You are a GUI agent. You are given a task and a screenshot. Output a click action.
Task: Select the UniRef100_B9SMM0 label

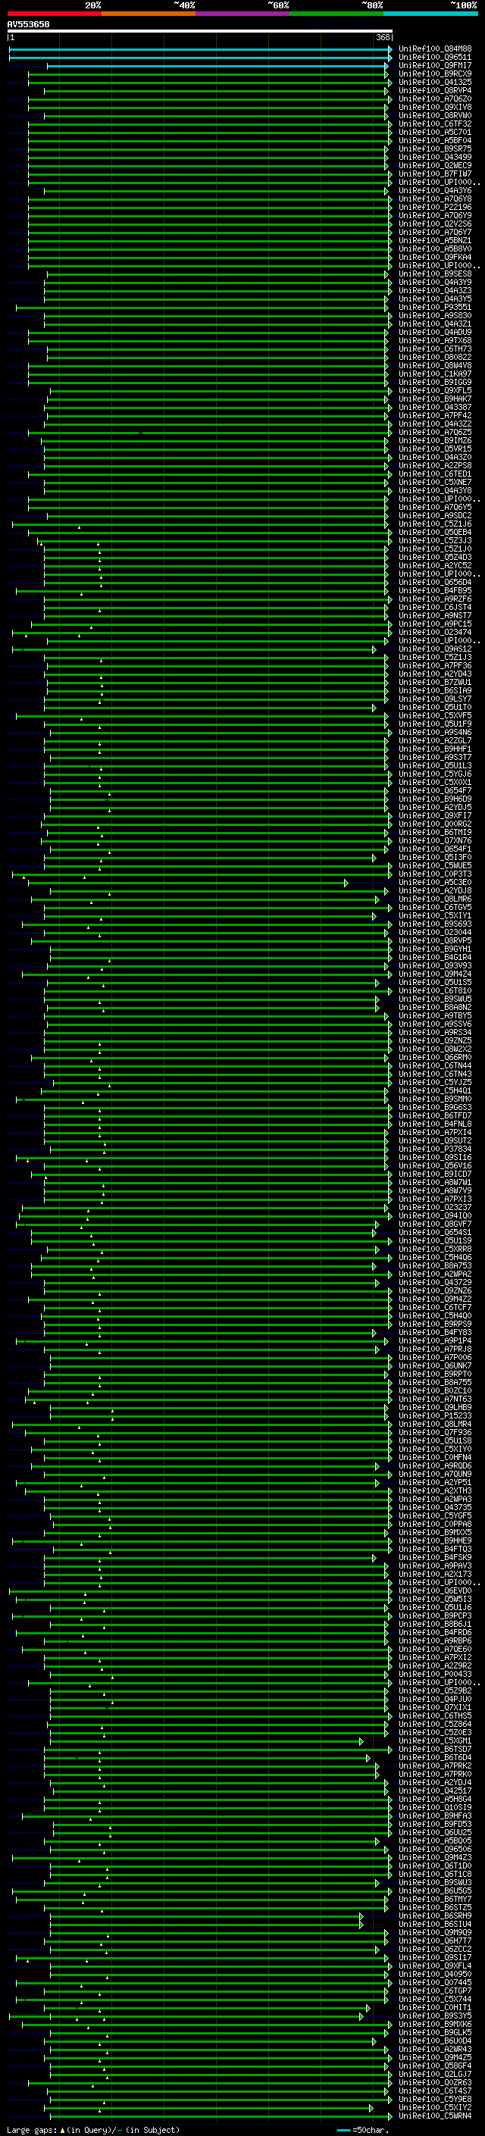pos(435,1099)
